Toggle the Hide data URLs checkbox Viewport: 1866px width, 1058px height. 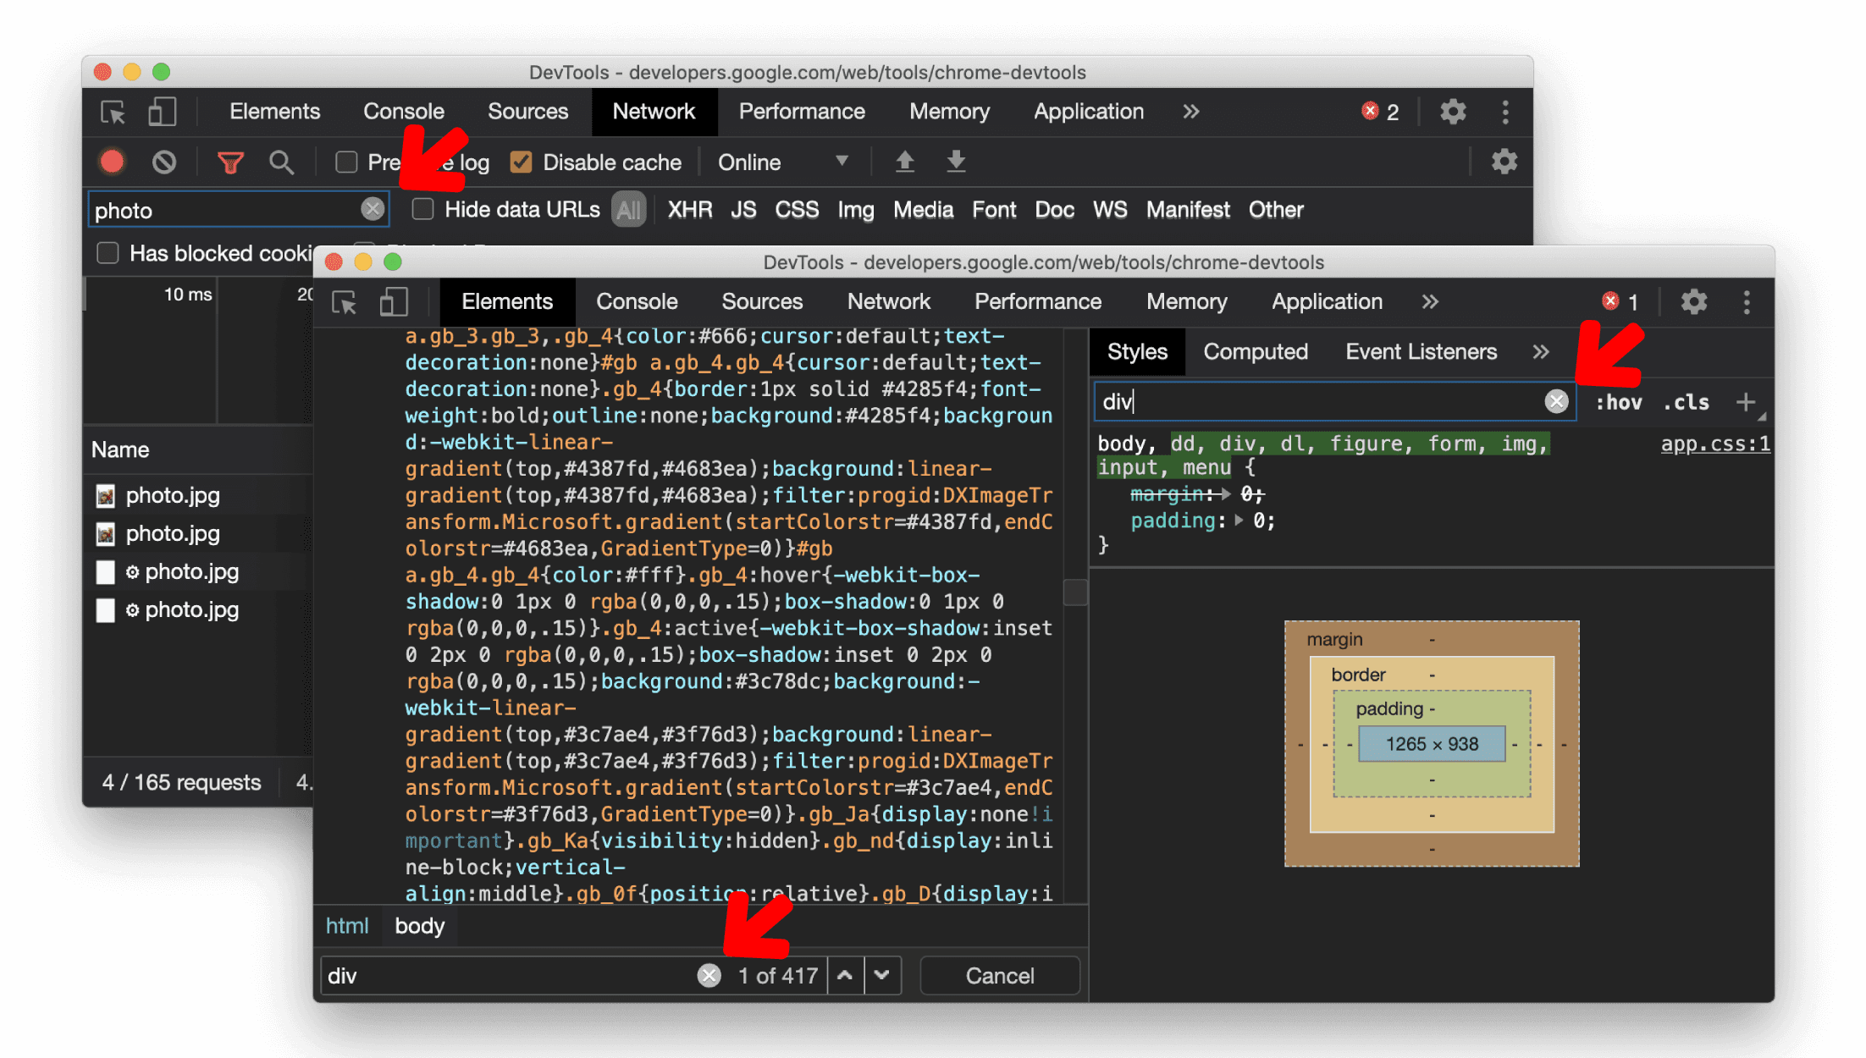[424, 210]
